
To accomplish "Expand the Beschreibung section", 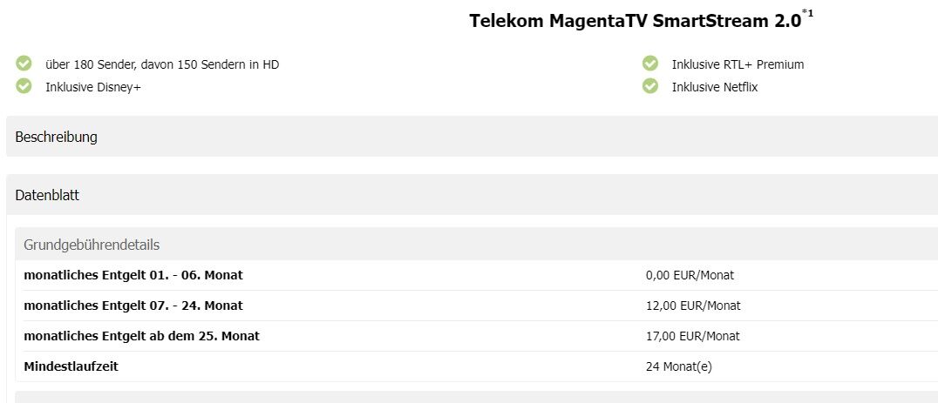I will click(472, 137).
